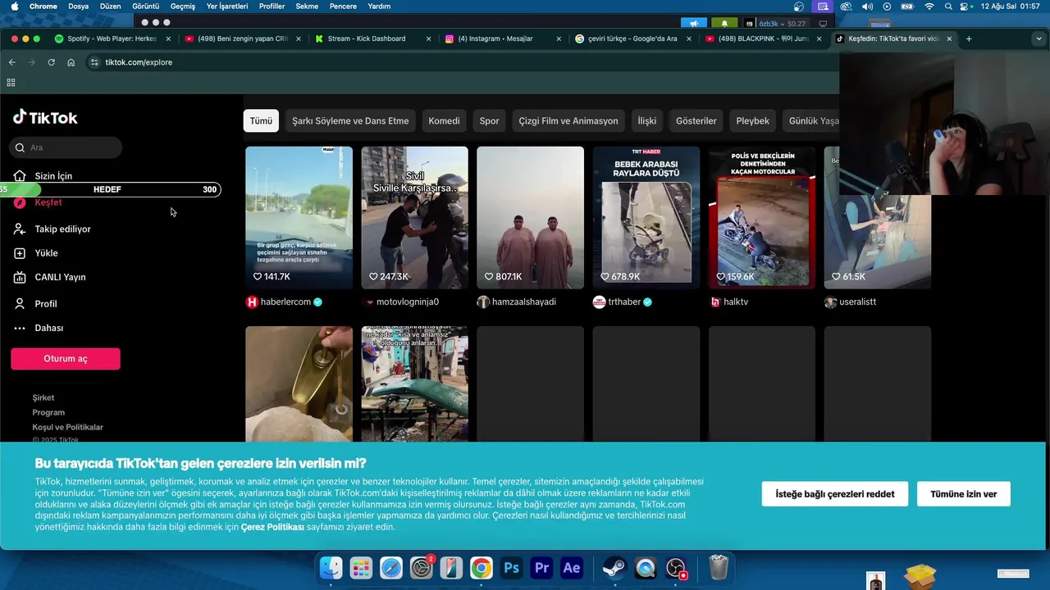The image size is (1050, 590).
Task: Select the Pleybek category chip
Action: (753, 120)
